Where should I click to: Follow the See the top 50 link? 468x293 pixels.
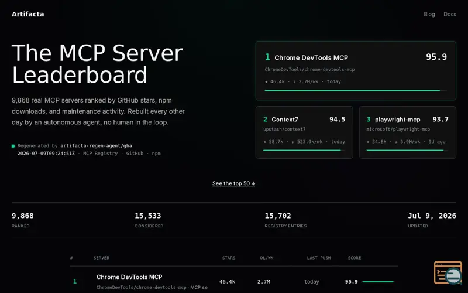click(x=233, y=183)
